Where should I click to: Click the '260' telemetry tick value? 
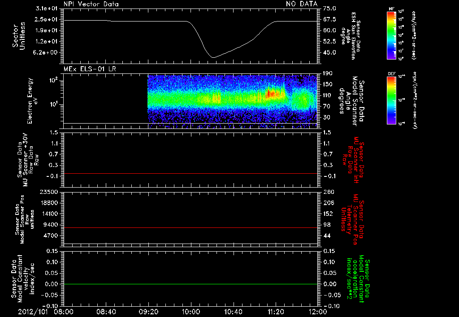pos(328,192)
